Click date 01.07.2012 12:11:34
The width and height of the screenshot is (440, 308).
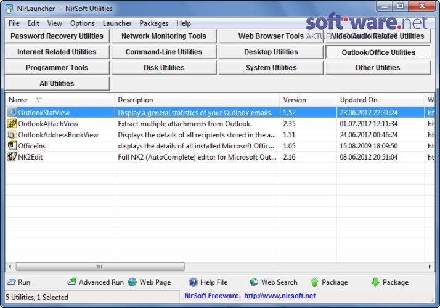click(369, 124)
